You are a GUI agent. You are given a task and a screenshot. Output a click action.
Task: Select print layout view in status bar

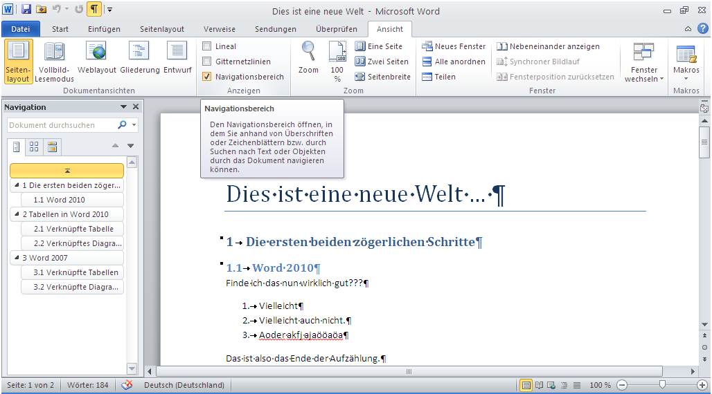pos(526,386)
